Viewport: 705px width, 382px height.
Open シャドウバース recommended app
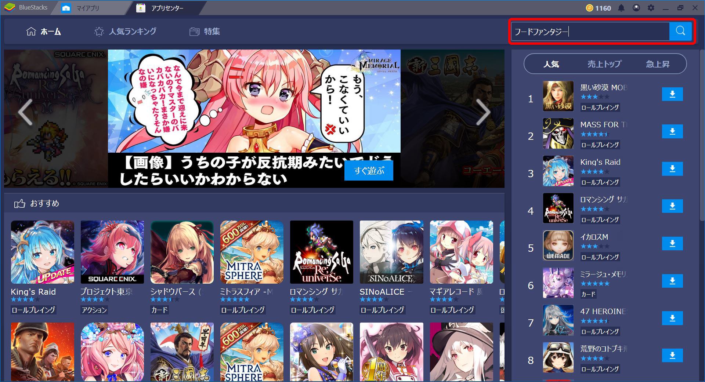pyautogui.click(x=182, y=252)
